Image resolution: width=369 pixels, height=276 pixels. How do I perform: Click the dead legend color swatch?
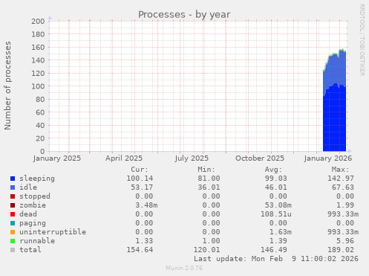click(x=13, y=214)
